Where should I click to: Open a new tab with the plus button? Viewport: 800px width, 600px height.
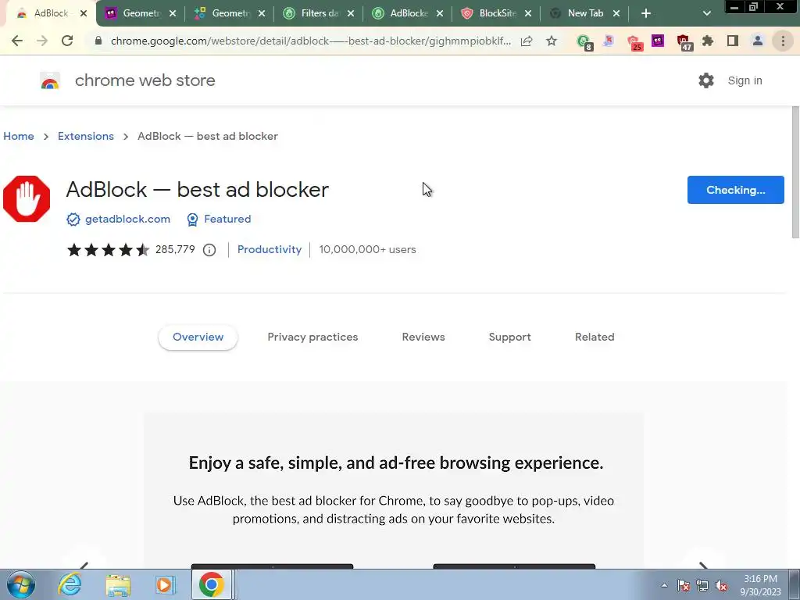[x=646, y=13]
